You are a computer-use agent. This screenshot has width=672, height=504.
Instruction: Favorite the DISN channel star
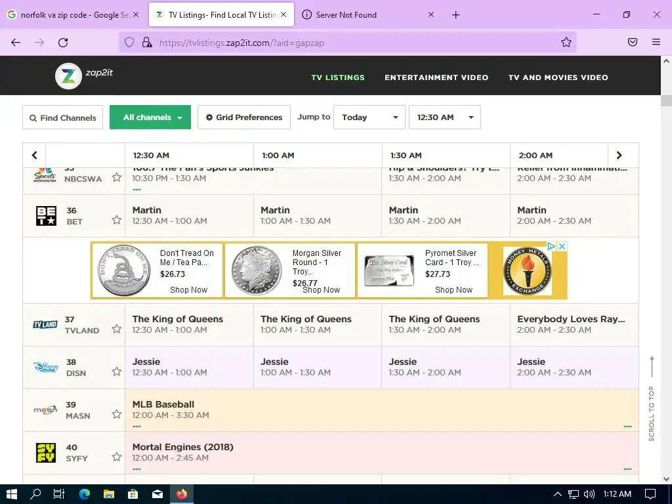coord(117,371)
